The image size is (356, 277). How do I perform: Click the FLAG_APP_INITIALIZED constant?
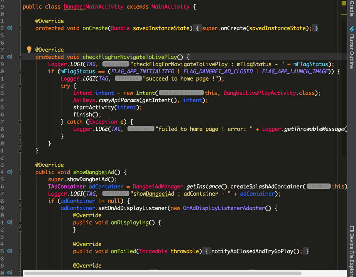(143, 71)
